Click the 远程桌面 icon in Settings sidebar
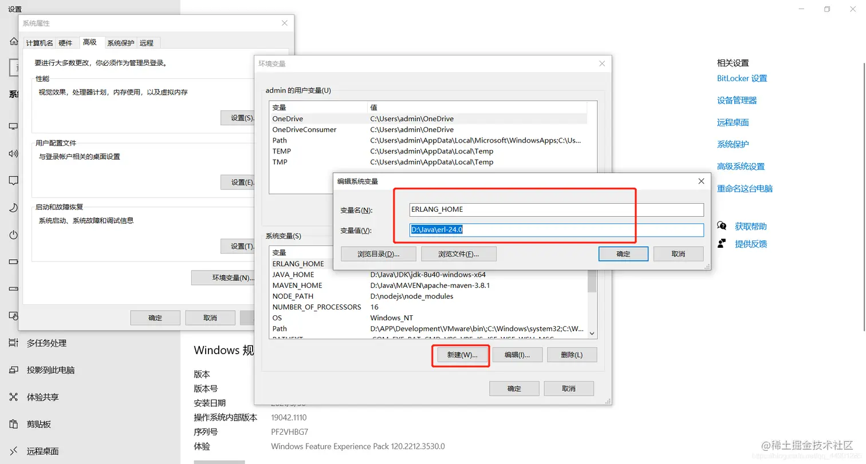866x464 pixels. click(13, 451)
